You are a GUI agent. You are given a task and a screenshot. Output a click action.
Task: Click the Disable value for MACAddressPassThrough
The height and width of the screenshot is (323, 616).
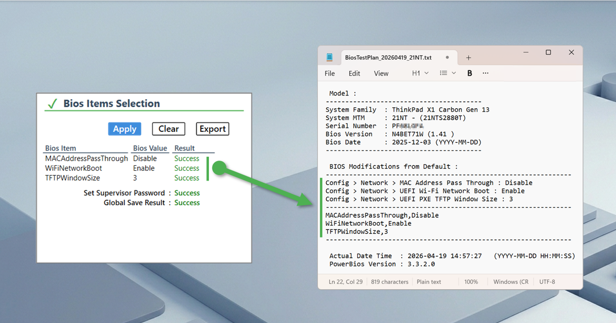coord(145,159)
